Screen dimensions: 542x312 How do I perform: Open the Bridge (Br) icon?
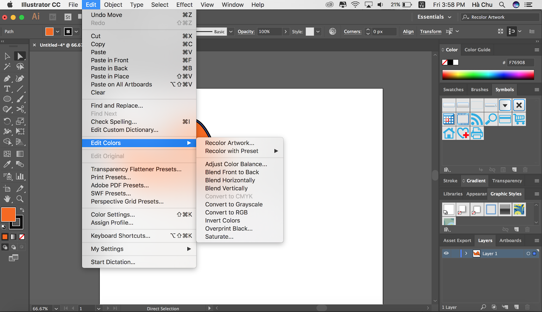point(53,17)
